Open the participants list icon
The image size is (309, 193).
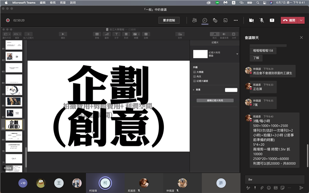[194, 20]
